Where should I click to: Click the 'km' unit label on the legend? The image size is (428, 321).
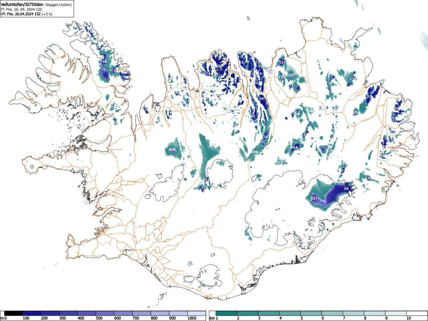(212, 318)
